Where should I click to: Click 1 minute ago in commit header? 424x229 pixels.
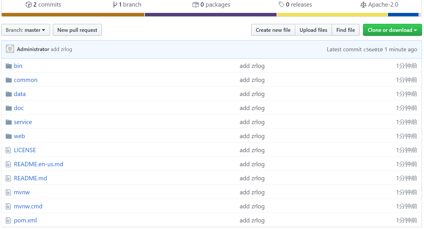(401, 49)
